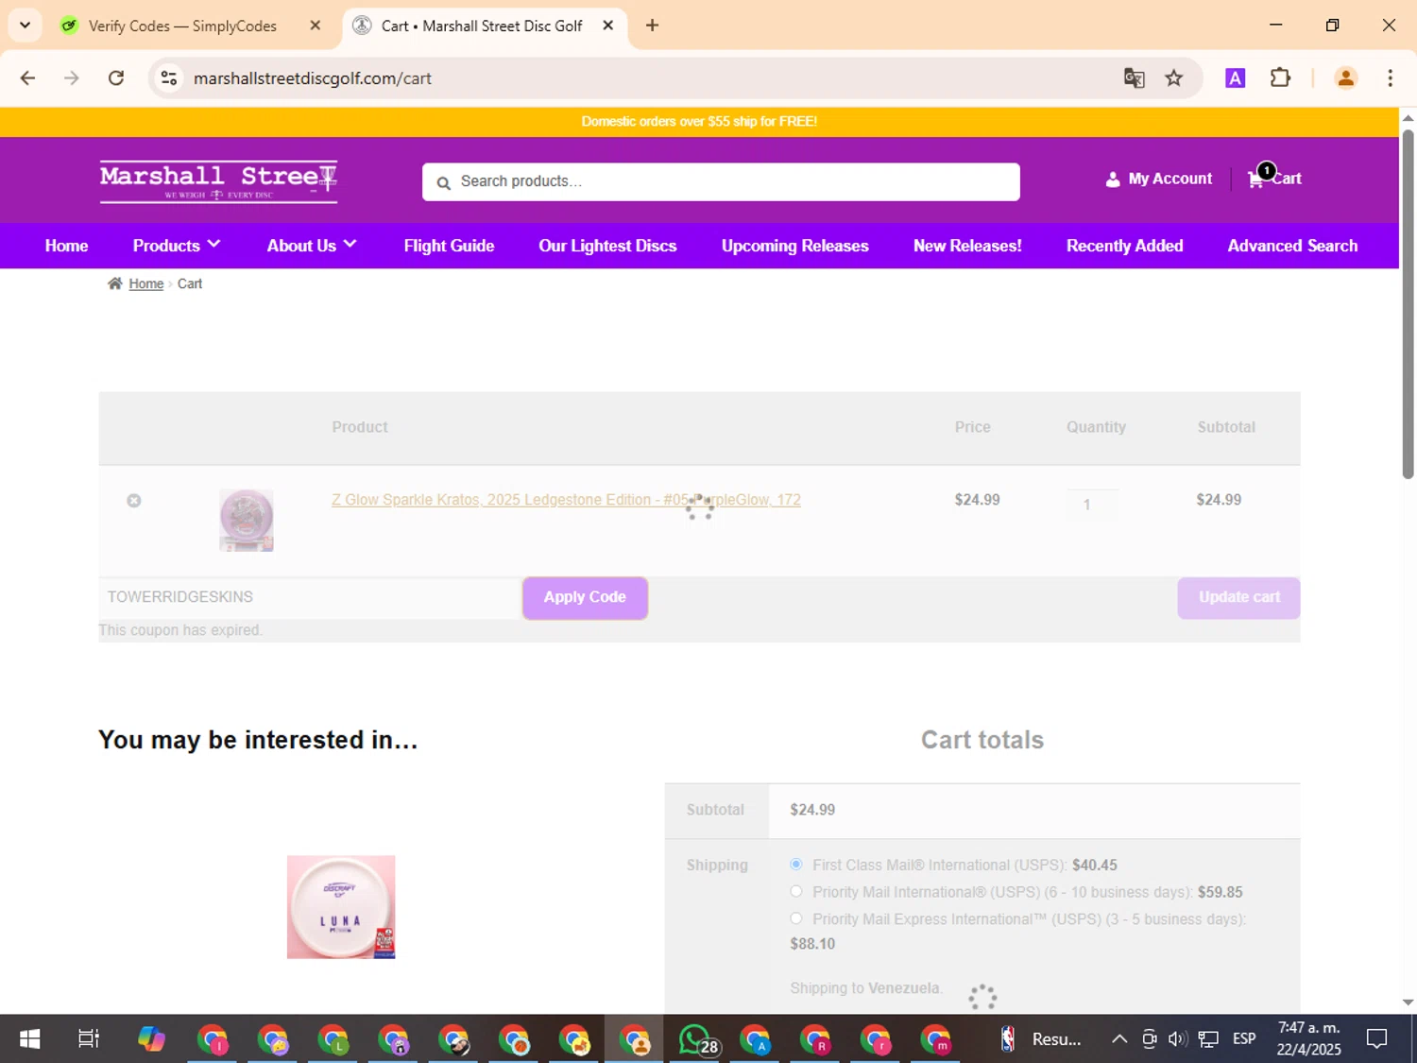The height and width of the screenshot is (1063, 1417).
Task: Click the Home breadcrumb link
Action: coord(145,283)
